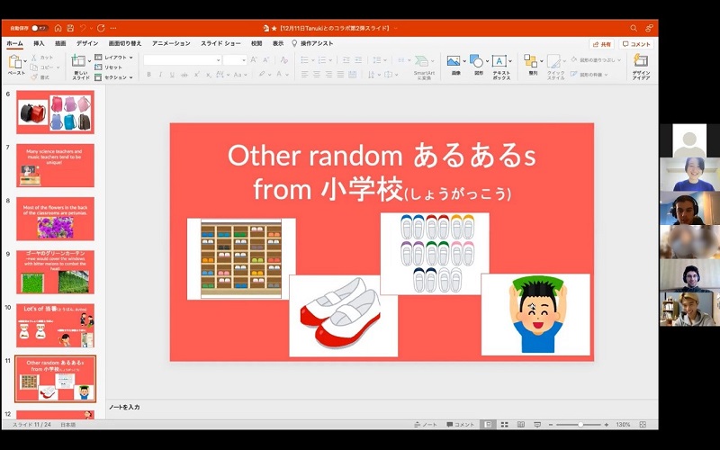Click the Home icon in title bar
The height and width of the screenshot is (450, 720).
[58, 28]
